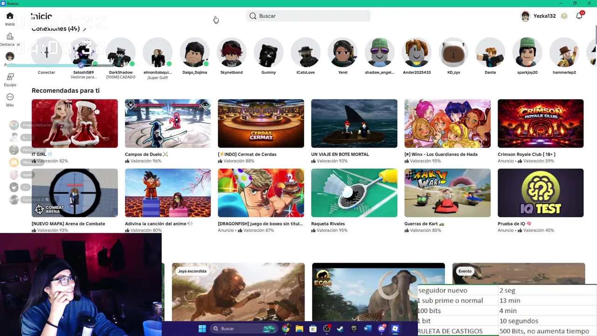Open DarkShadow connection avatar

coord(121,52)
